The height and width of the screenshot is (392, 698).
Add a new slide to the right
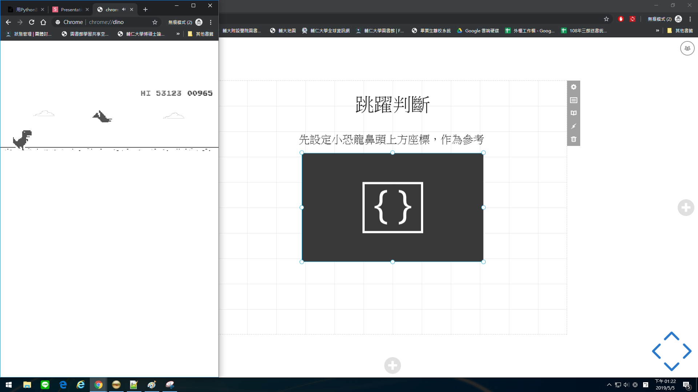[x=686, y=208]
